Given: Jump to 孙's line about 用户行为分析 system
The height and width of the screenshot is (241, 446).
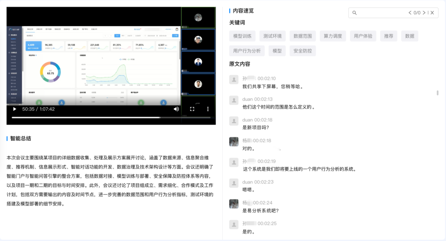Looking at the screenshot, I should [x=299, y=169].
